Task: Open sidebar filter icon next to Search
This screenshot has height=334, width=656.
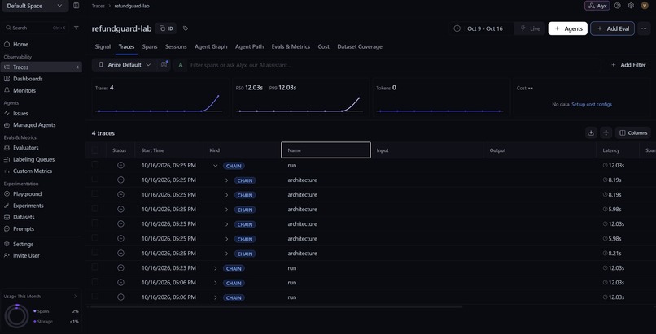Action: pos(77,28)
